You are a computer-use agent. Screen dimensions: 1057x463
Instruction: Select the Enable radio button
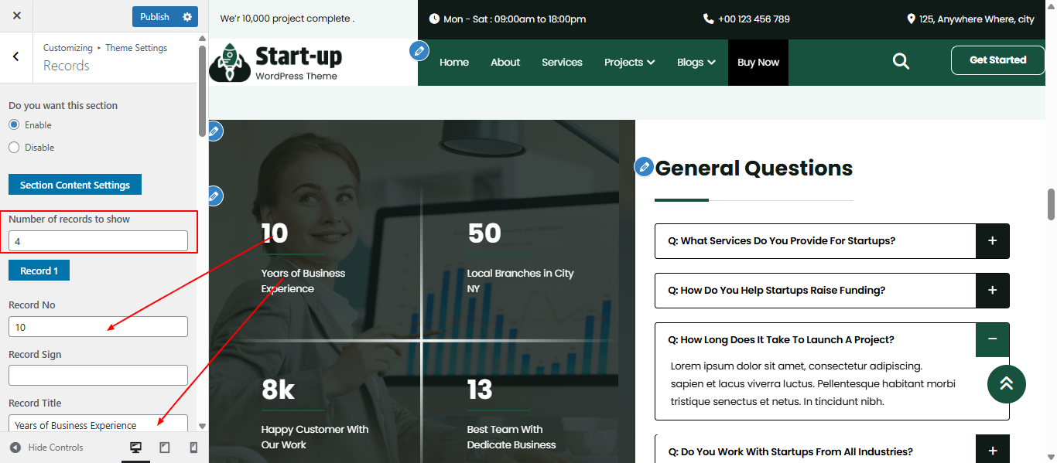[13, 124]
